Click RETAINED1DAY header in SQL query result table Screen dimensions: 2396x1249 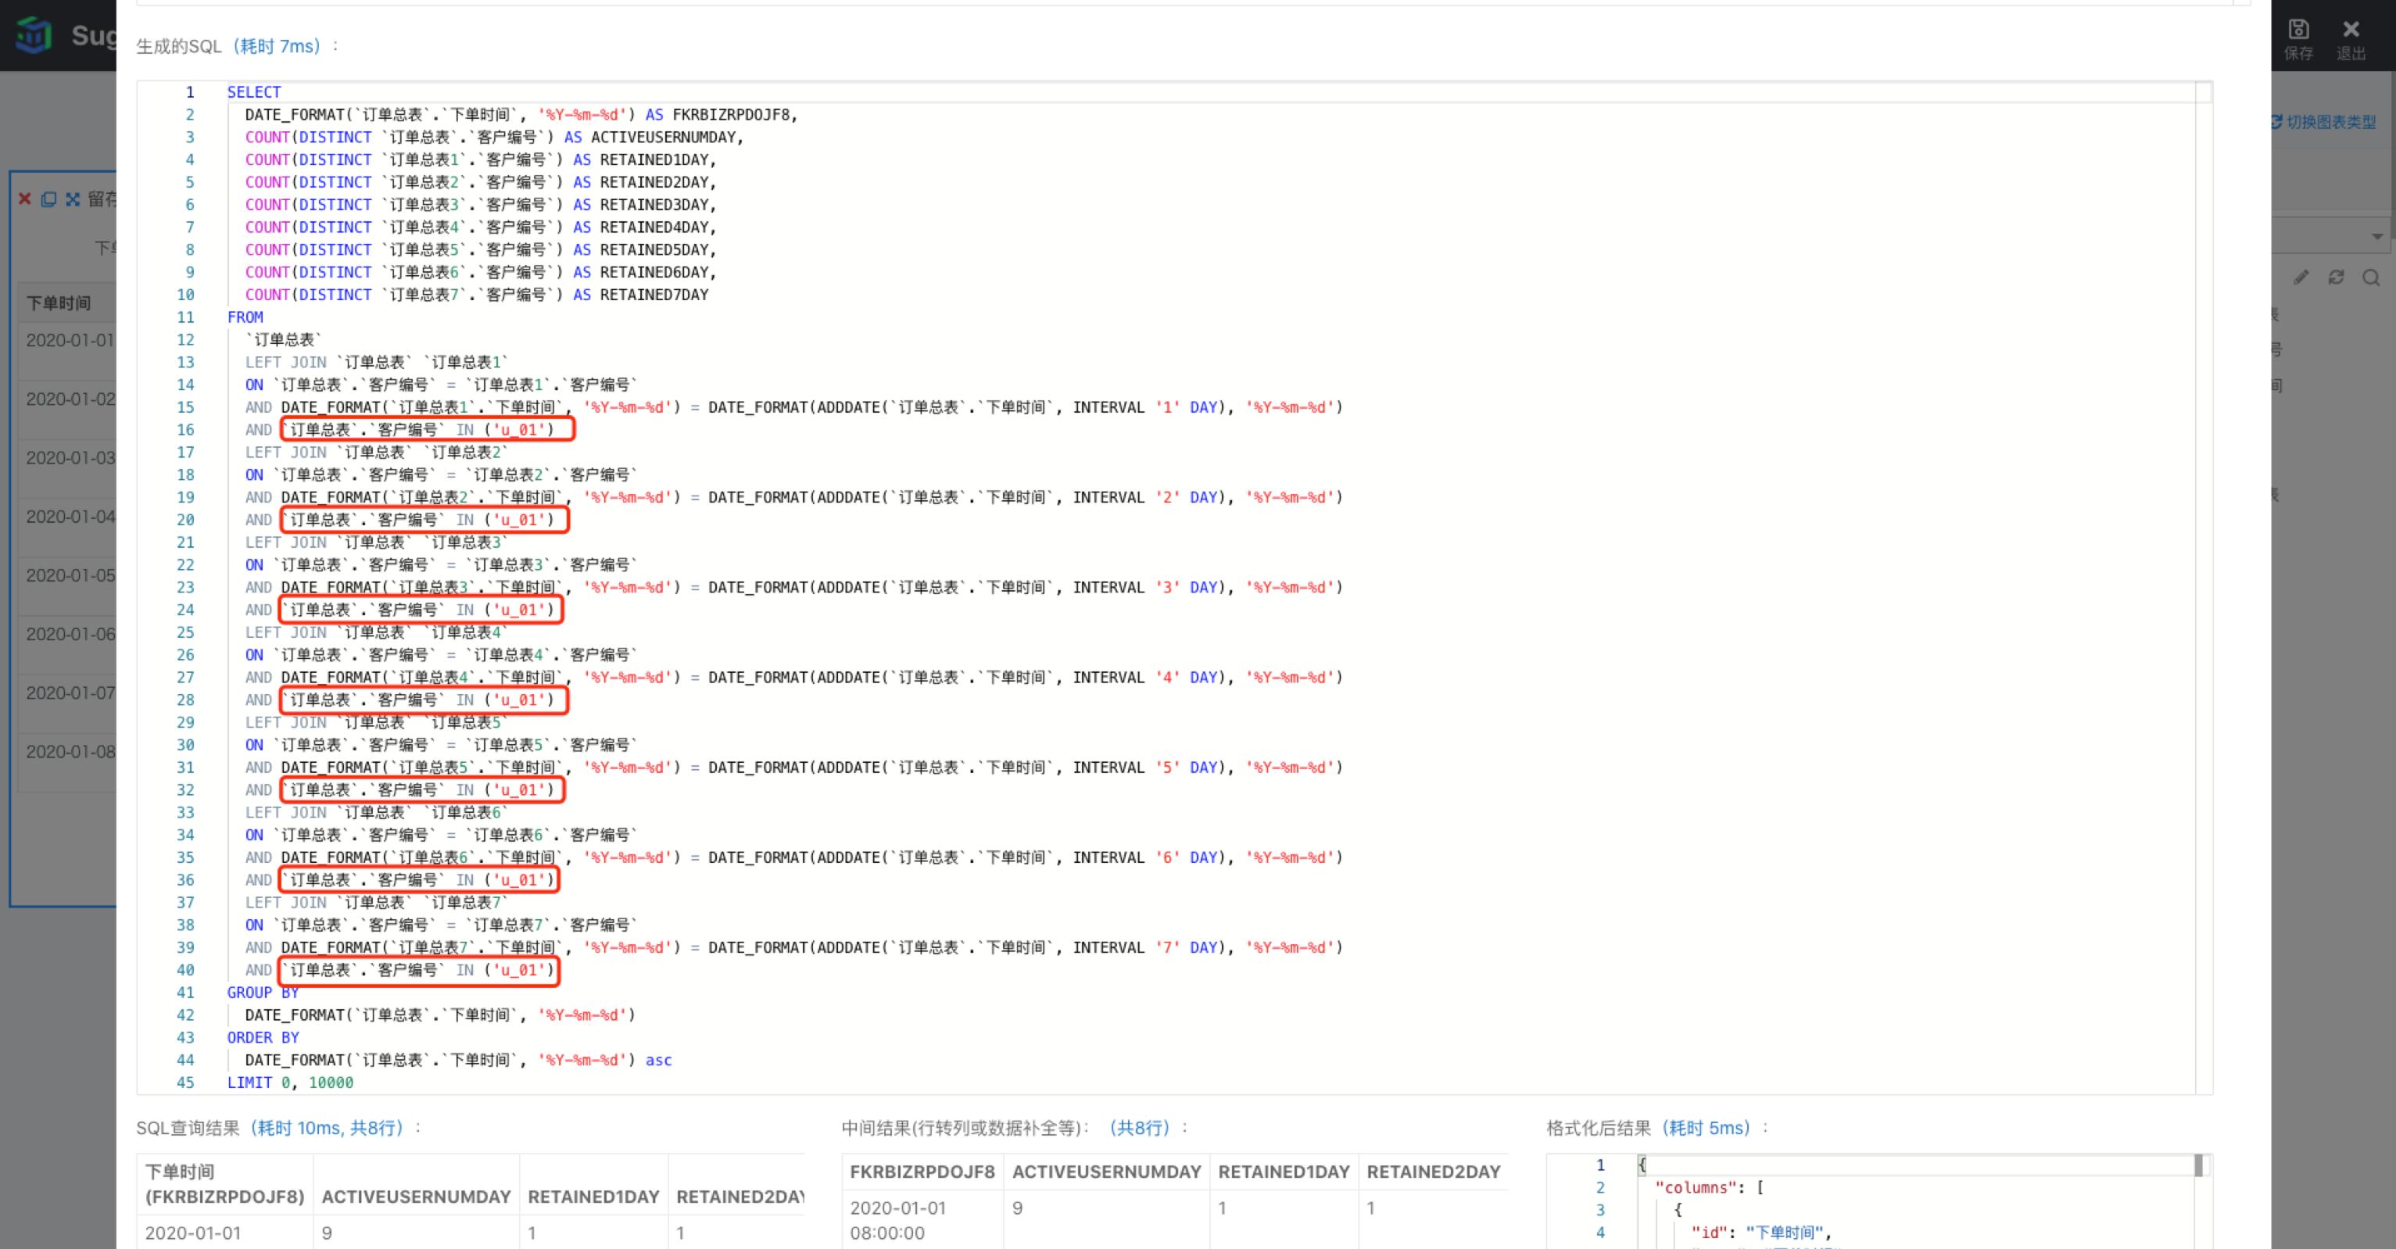click(593, 1197)
